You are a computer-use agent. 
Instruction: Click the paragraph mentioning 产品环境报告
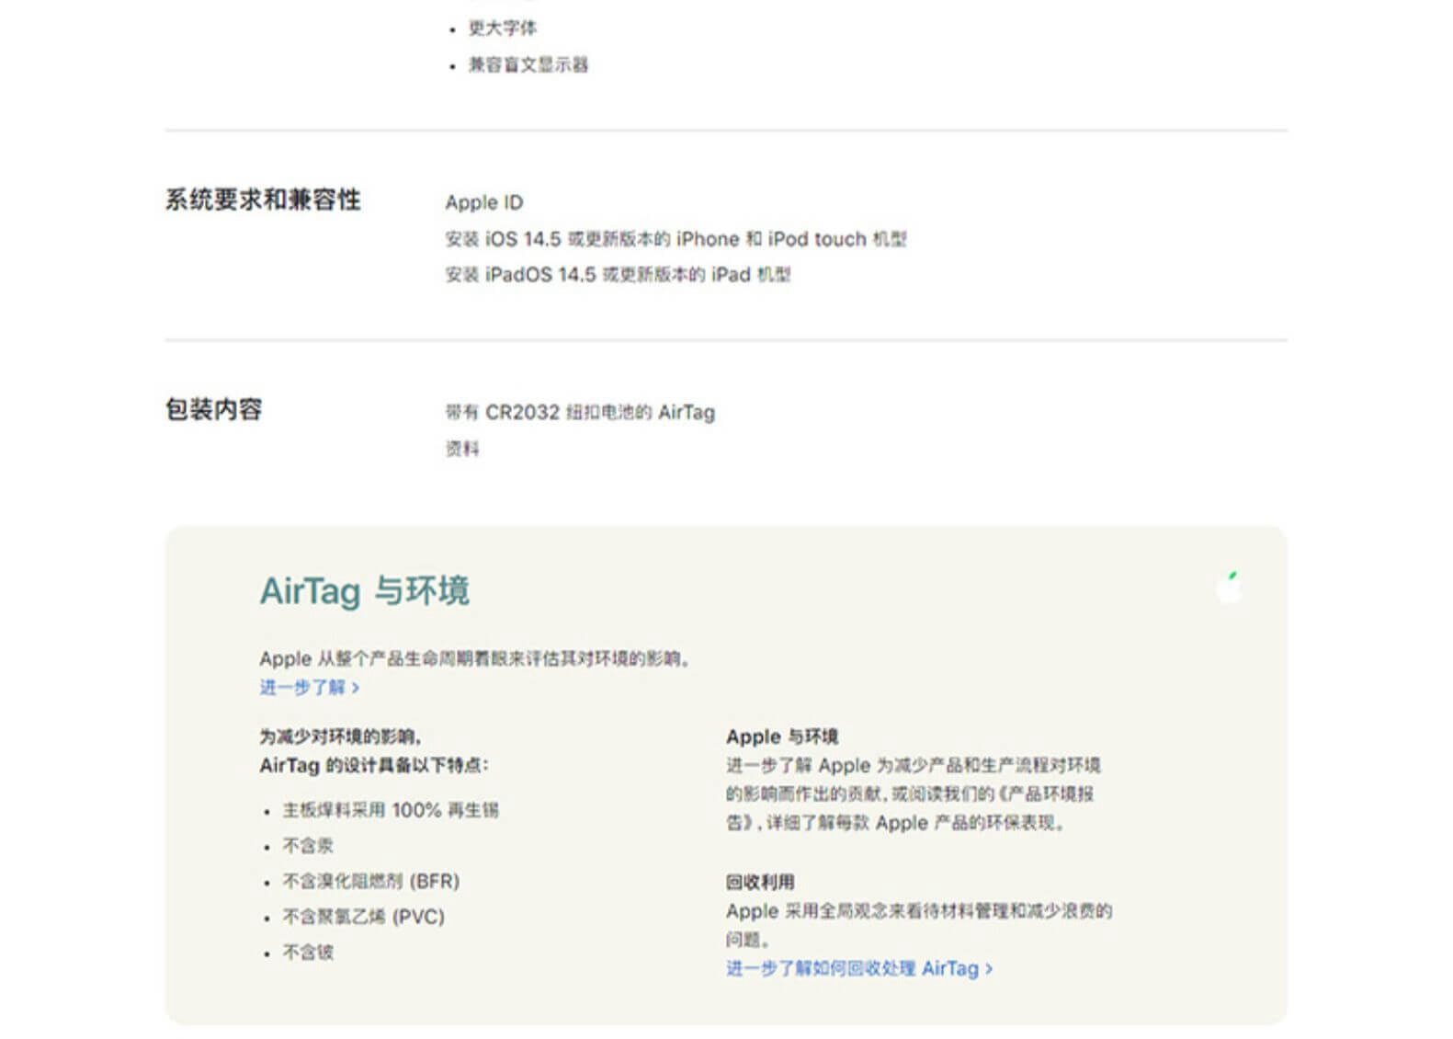coord(914,794)
